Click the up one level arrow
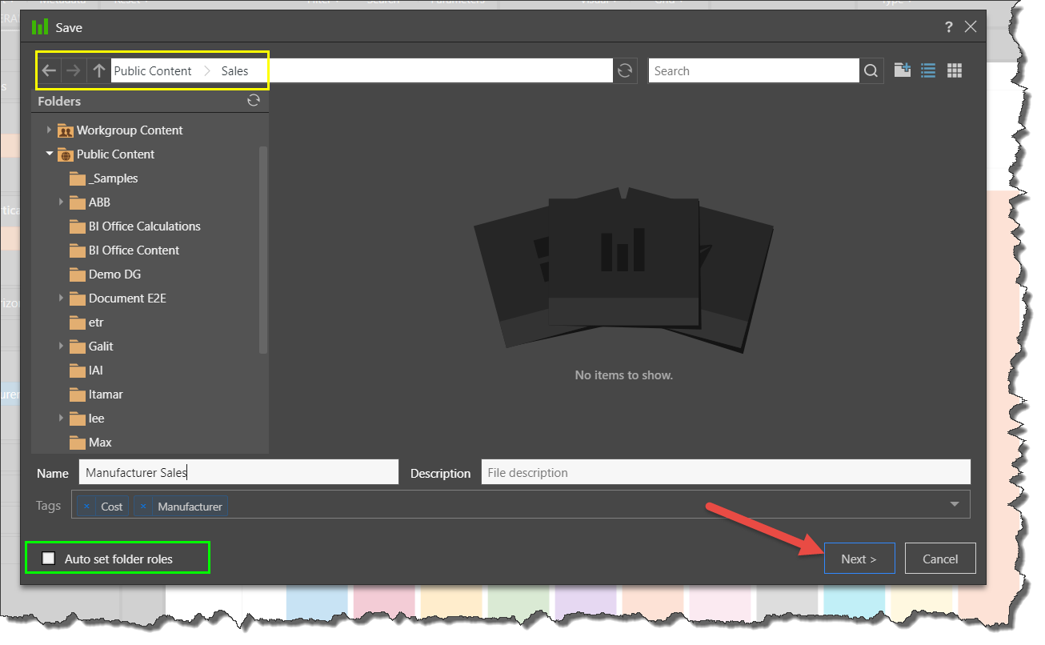The width and height of the screenshot is (1045, 645). click(98, 71)
